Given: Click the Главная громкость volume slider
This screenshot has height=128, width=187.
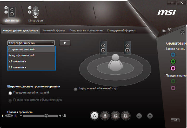Looking at the screenshot, I should pyautogui.click(x=41, y=116).
